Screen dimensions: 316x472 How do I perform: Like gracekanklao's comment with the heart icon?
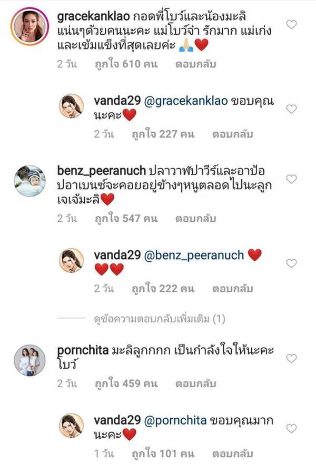pyautogui.click(x=291, y=24)
